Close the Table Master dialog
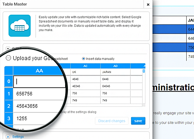The width and height of the screenshot is (194, 139). pos(148,5)
